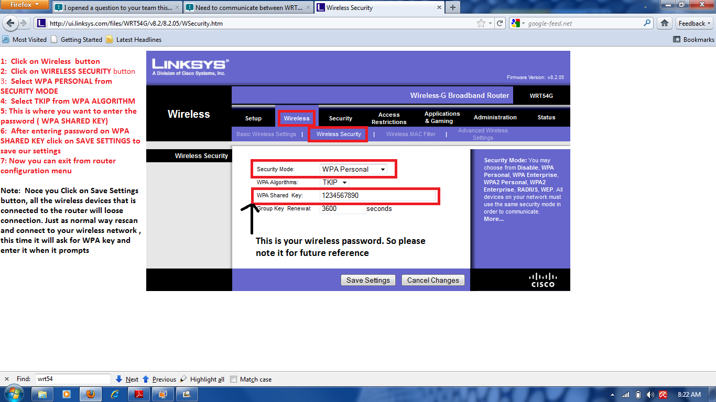Open the Most Visited bookmarks item
This screenshot has width=716, height=402.
coord(24,39)
